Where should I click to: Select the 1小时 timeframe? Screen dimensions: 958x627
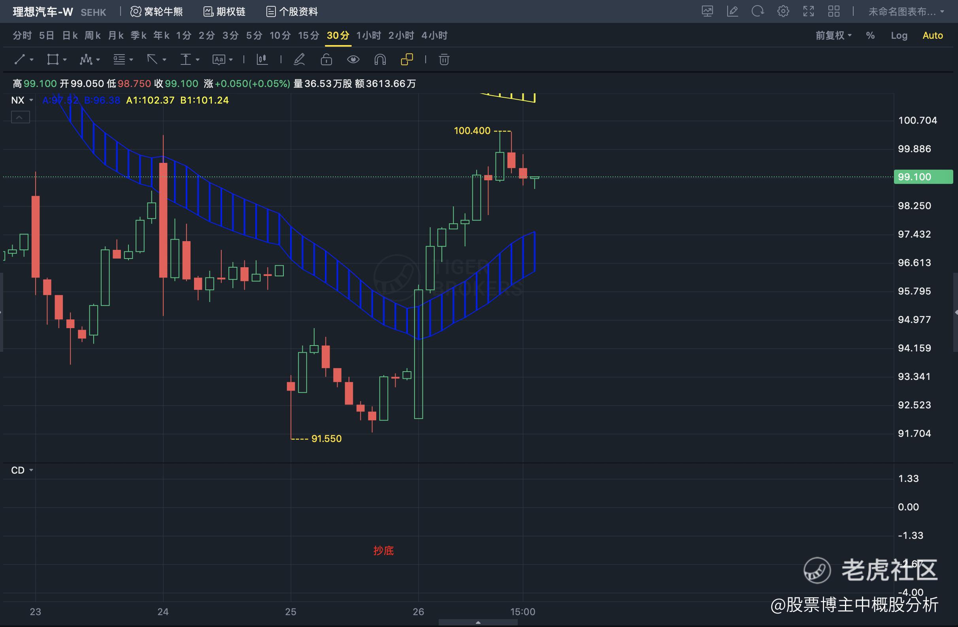click(369, 36)
